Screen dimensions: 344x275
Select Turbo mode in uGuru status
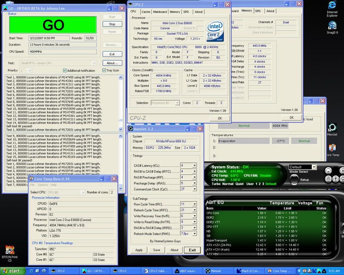tap(216, 184)
